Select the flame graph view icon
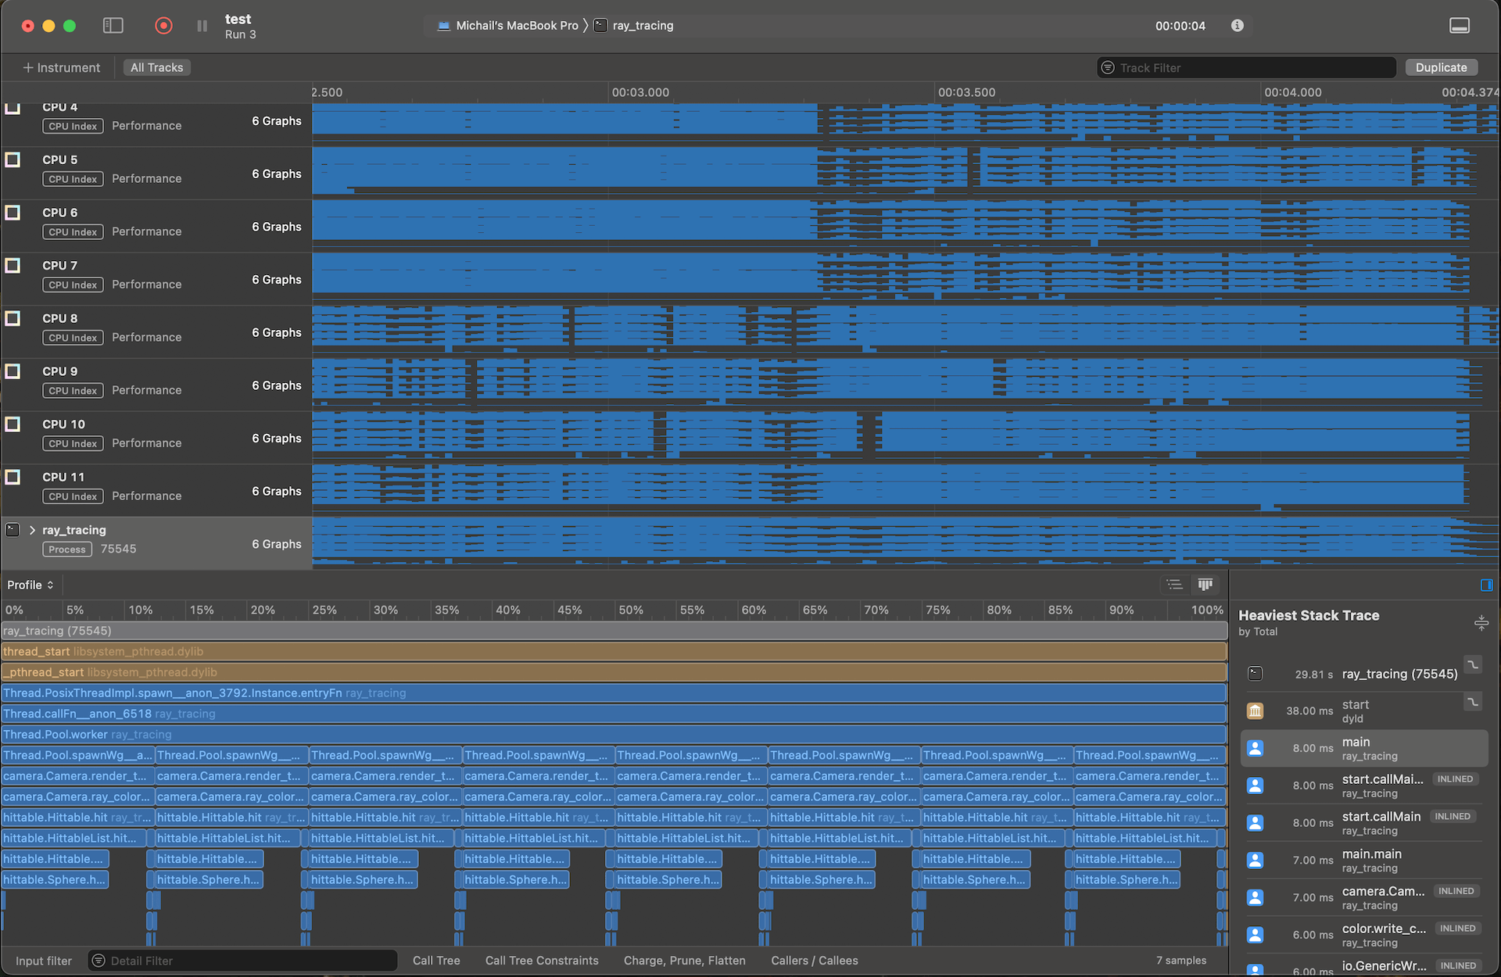Screen dimensions: 1501x977 (1205, 585)
